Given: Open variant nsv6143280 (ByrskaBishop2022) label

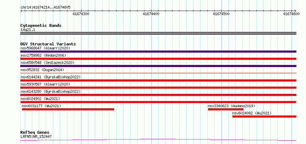Looking at the screenshot, I should (51, 91).
